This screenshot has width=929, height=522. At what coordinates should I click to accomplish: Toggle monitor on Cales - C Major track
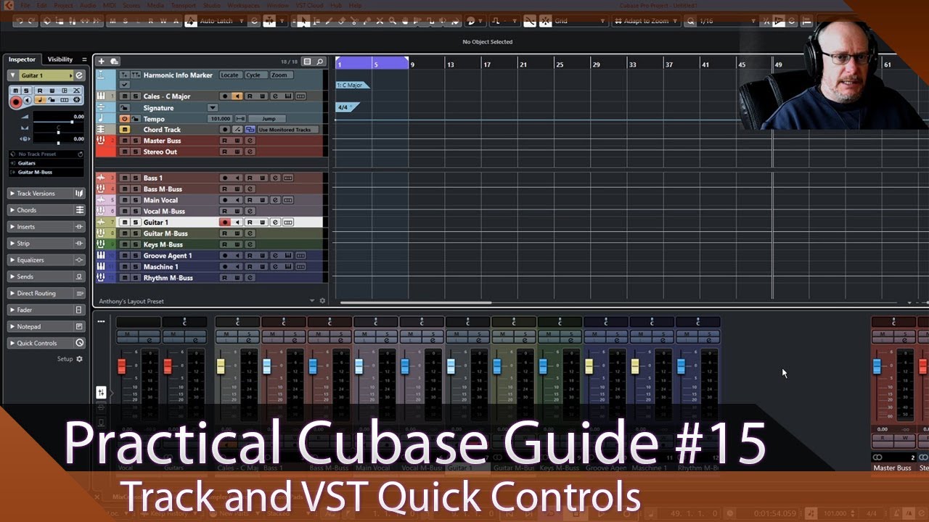click(237, 96)
